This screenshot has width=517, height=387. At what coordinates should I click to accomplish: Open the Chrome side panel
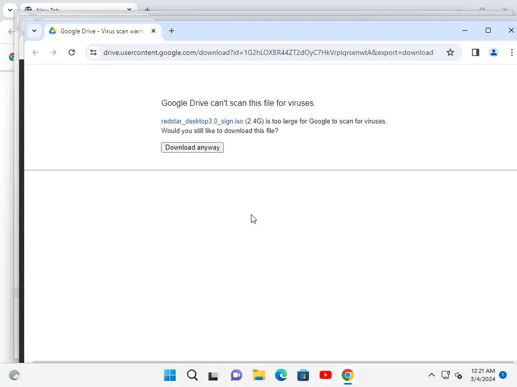pyautogui.click(x=475, y=52)
